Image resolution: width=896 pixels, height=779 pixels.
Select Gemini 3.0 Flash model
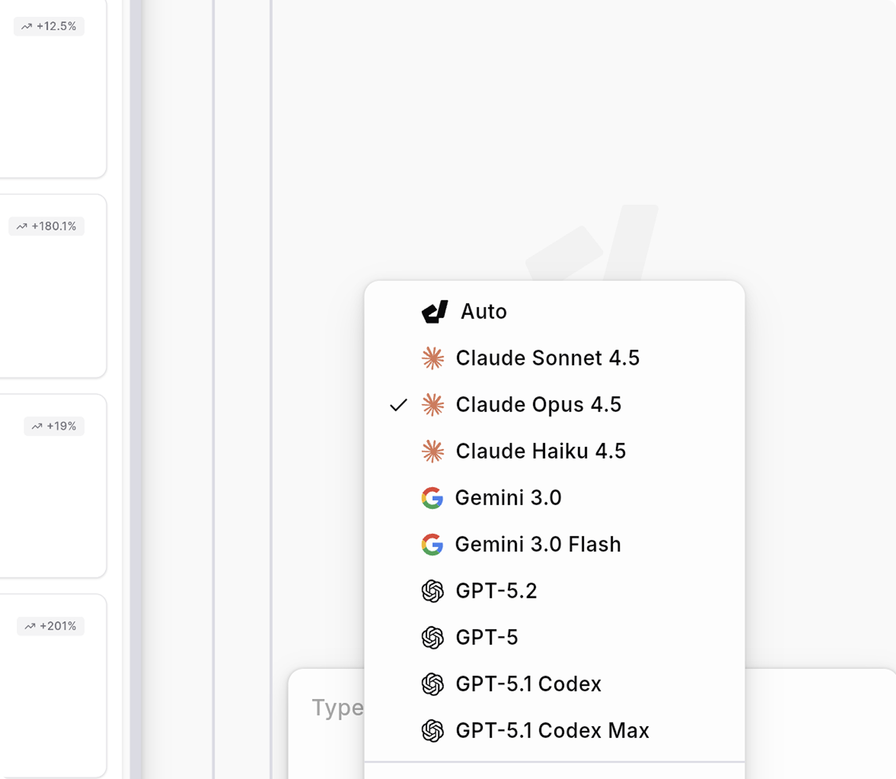point(554,544)
